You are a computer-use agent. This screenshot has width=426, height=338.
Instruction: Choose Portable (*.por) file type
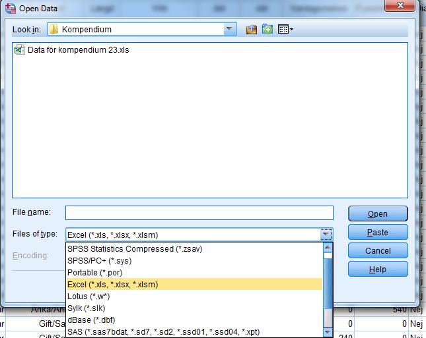[x=195, y=273]
